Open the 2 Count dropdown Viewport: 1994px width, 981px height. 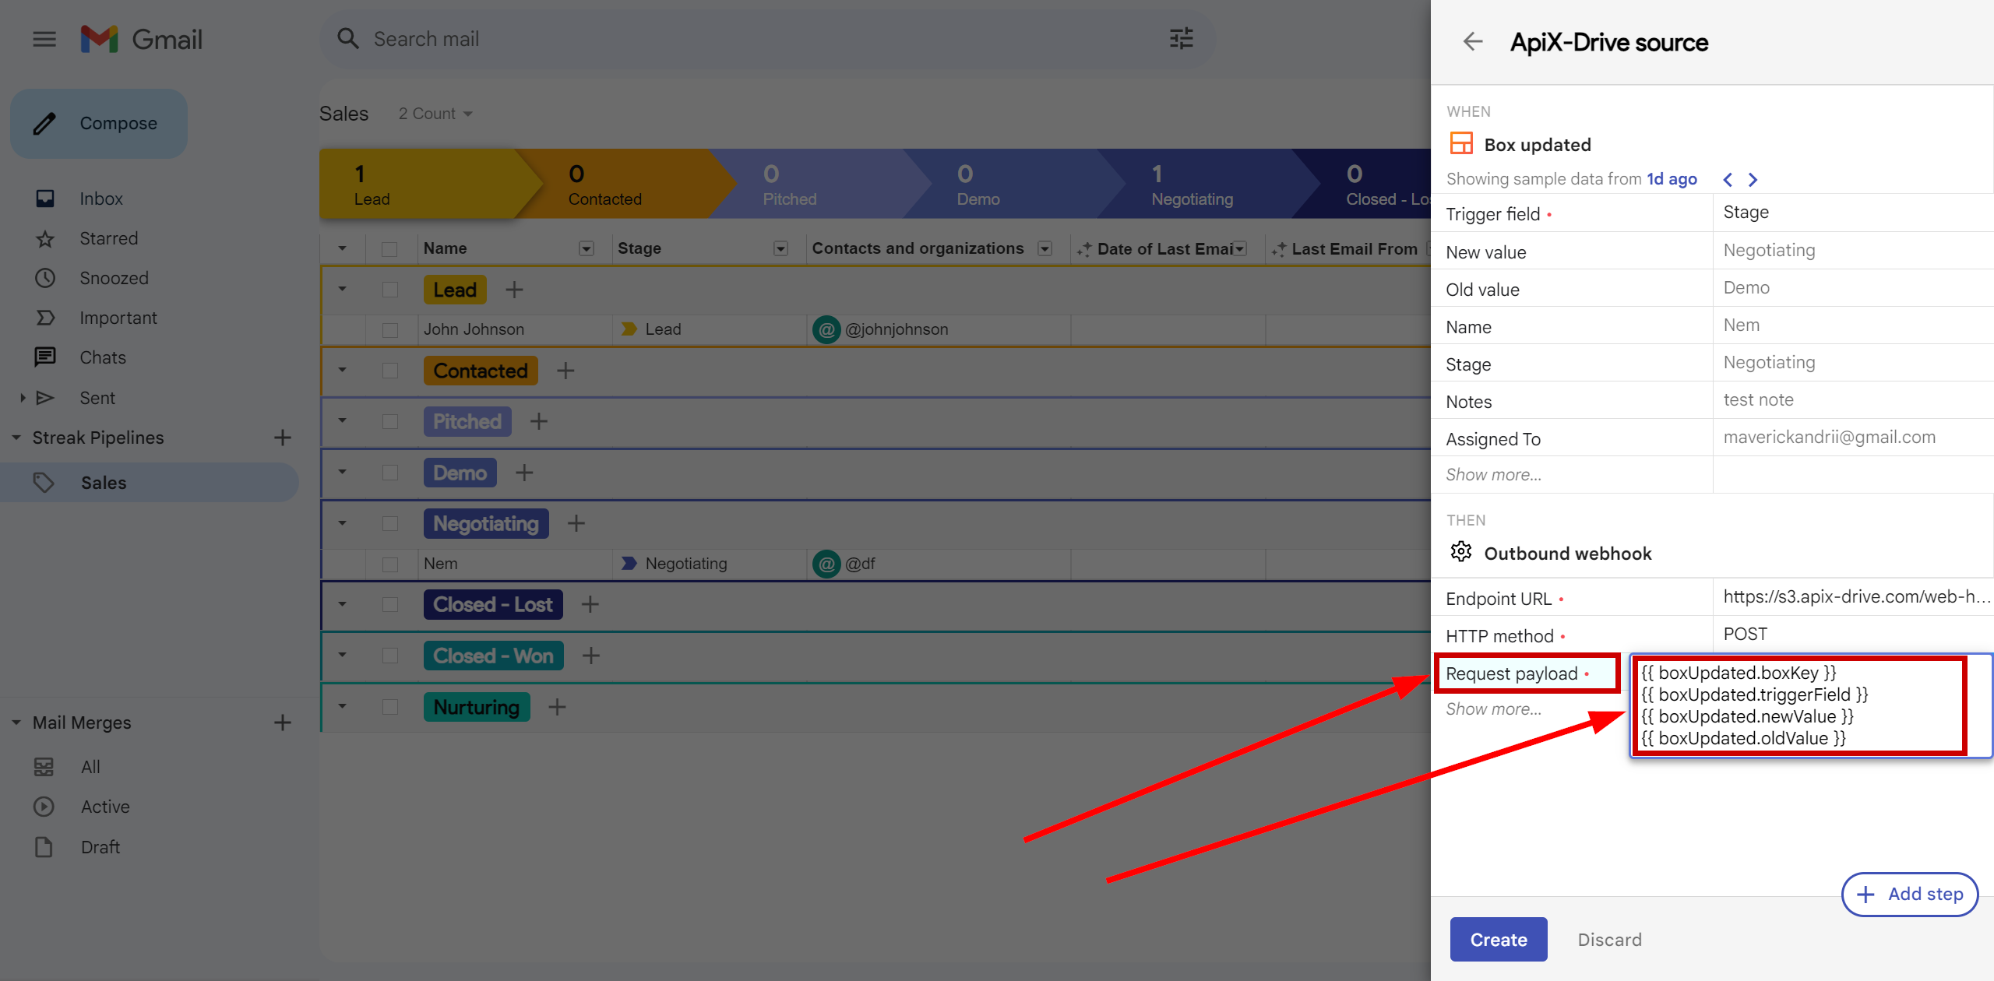[x=435, y=114]
